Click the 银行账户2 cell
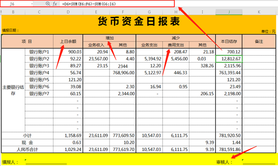278x166 pixels. [x=39, y=59]
